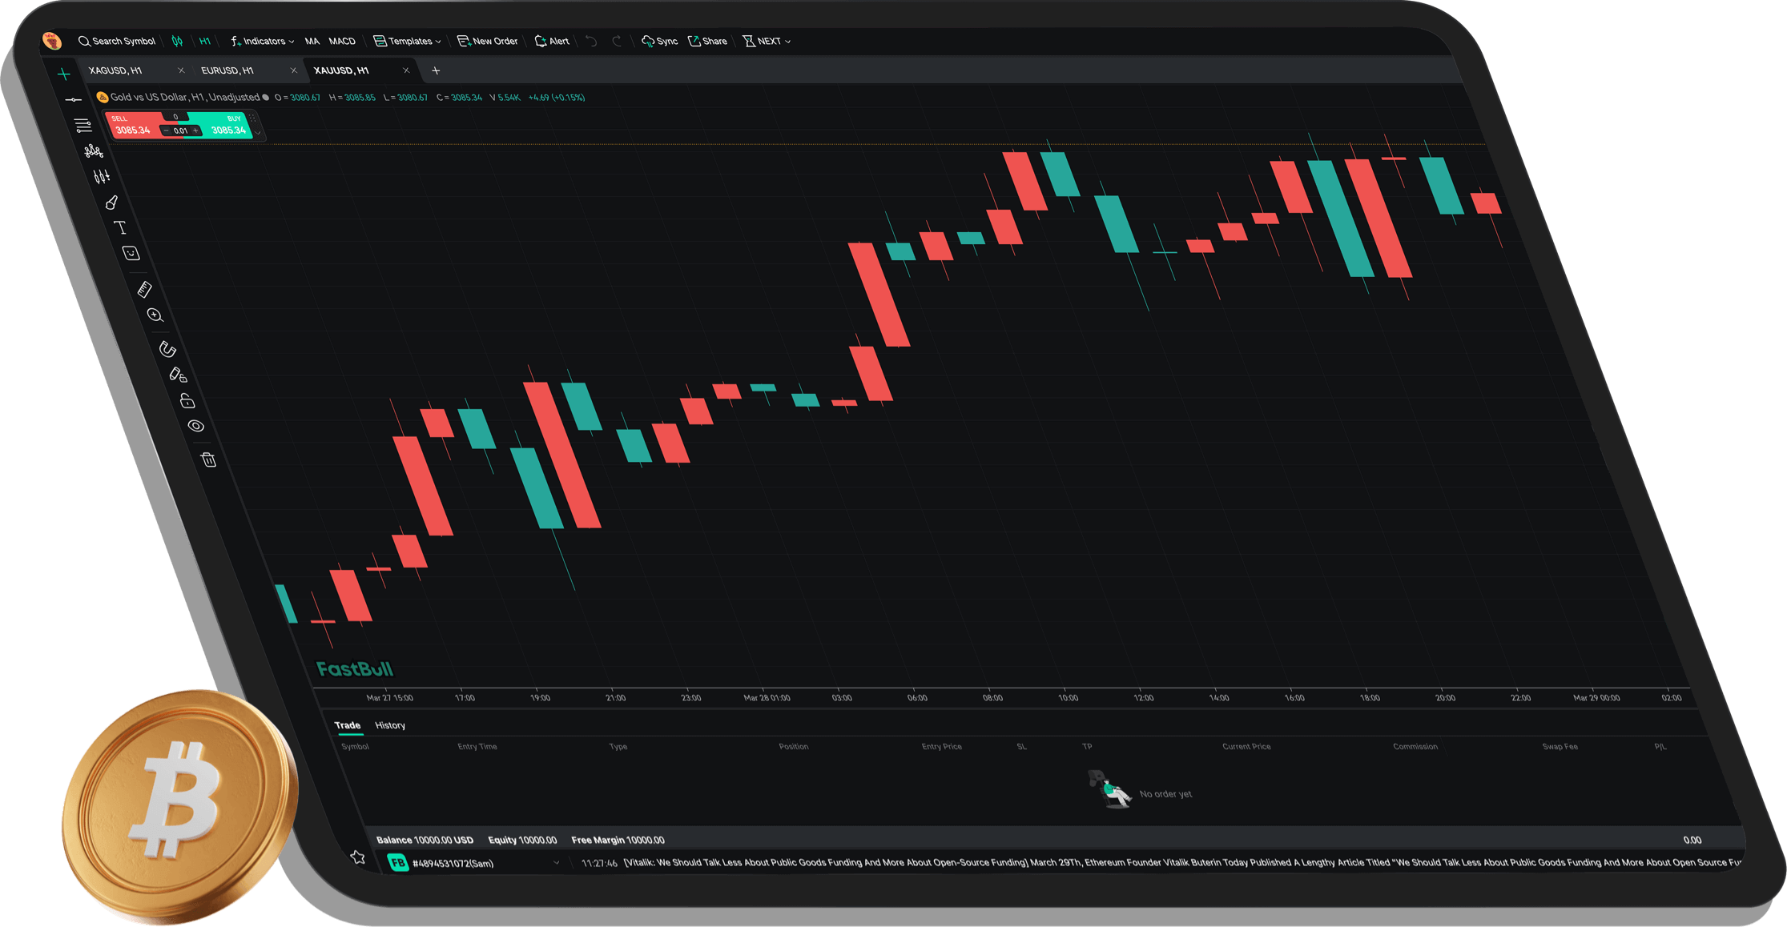Select the Text drawing tool
The height and width of the screenshot is (927, 1787).
click(x=120, y=228)
